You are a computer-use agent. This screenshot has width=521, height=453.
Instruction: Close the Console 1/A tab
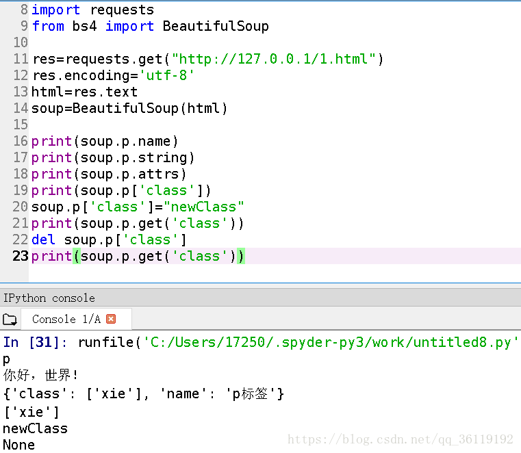tap(111, 319)
